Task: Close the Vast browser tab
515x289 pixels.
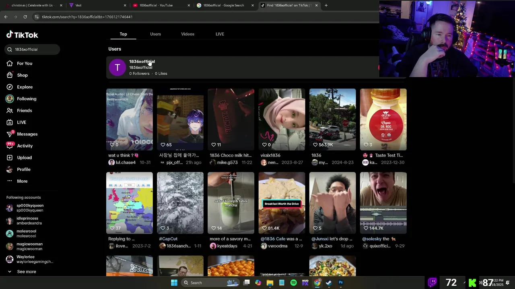Action: click(x=125, y=5)
